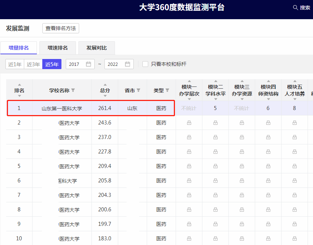313x245 pixels.
Task: Click sort ascending arrow above 总分
Action: coord(105,85)
